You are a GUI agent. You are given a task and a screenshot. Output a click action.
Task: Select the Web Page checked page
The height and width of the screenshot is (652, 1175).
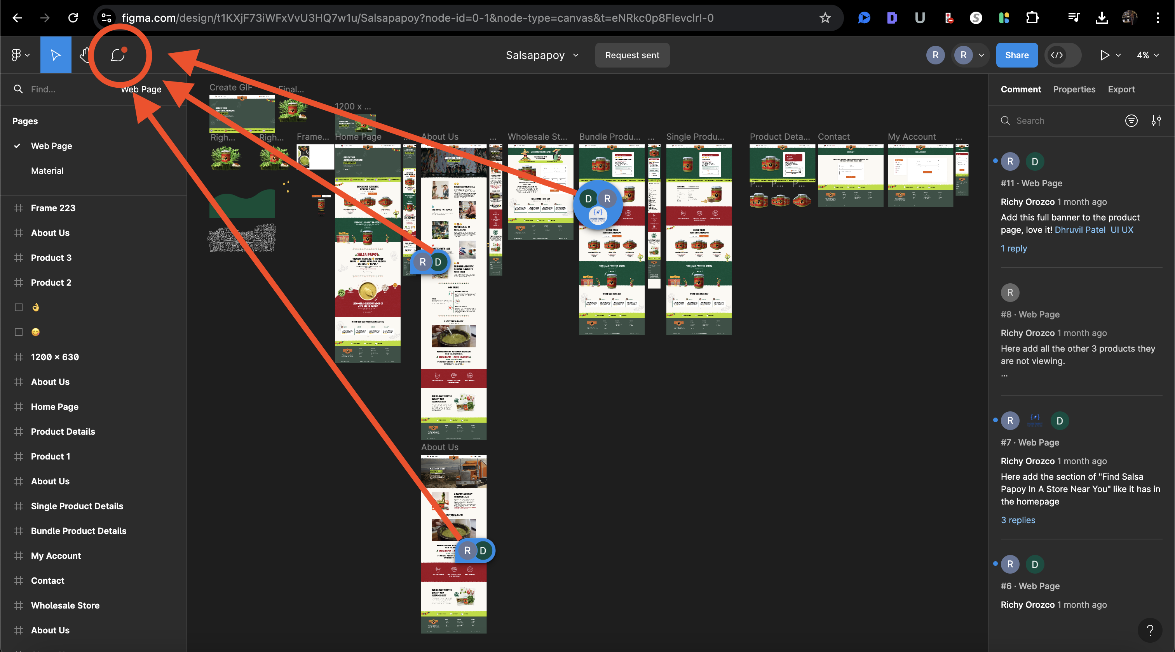[51, 146]
